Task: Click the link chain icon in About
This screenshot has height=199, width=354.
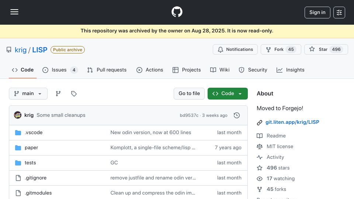Action: coord(259,122)
